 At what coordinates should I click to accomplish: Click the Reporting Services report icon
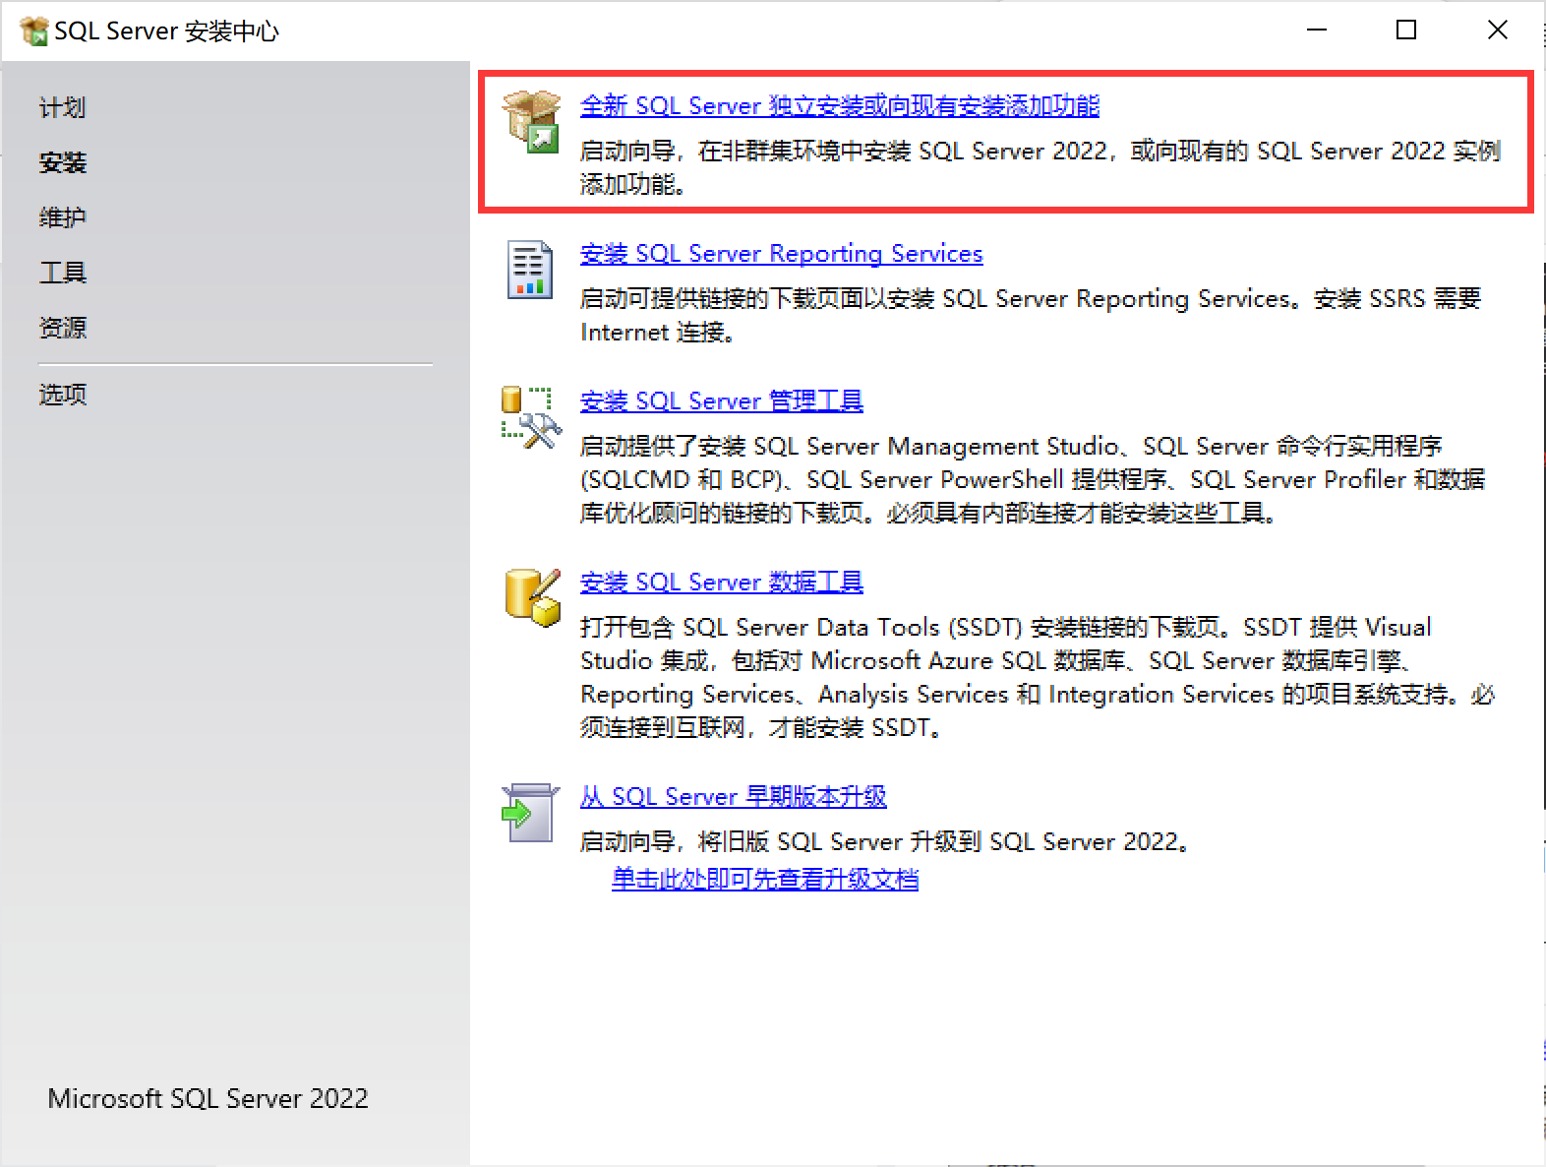click(x=530, y=270)
